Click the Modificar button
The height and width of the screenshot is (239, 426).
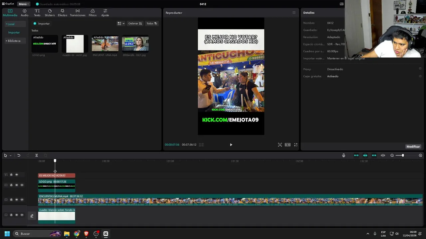click(x=413, y=146)
